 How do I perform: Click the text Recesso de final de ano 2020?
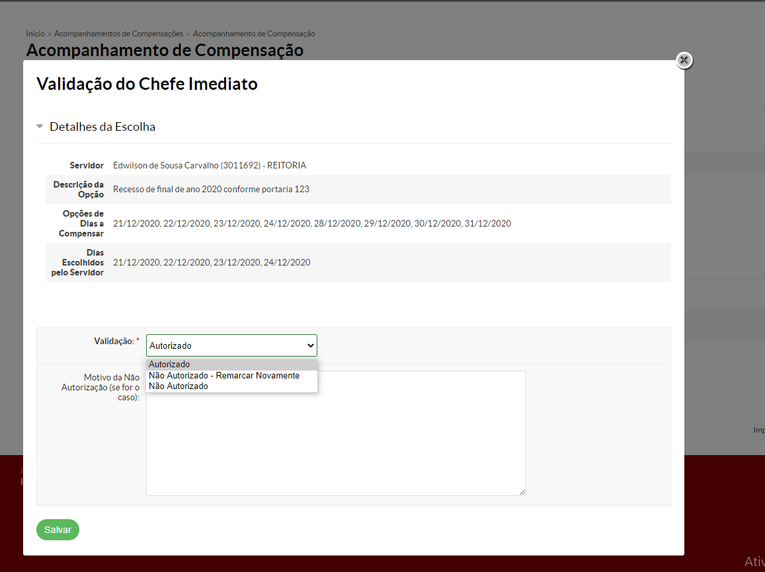coord(169,189)
